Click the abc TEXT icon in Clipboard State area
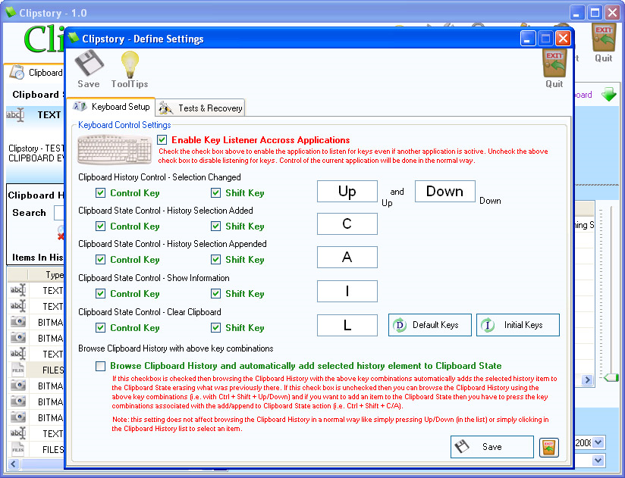The width and height of the screenshot is (625, 478). click(x=15, y=115)
